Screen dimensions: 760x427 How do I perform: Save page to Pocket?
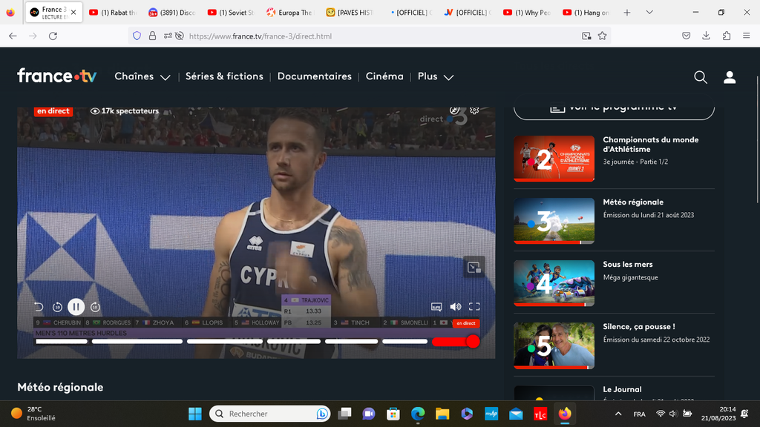pyautogui.click(x=686, y=36)
